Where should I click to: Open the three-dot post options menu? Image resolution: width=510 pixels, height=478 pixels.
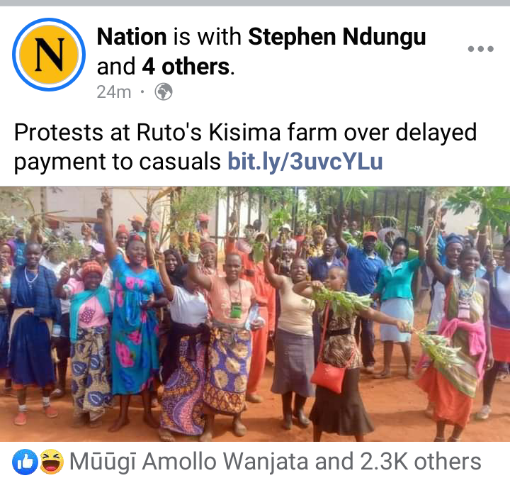pos(480,49)
